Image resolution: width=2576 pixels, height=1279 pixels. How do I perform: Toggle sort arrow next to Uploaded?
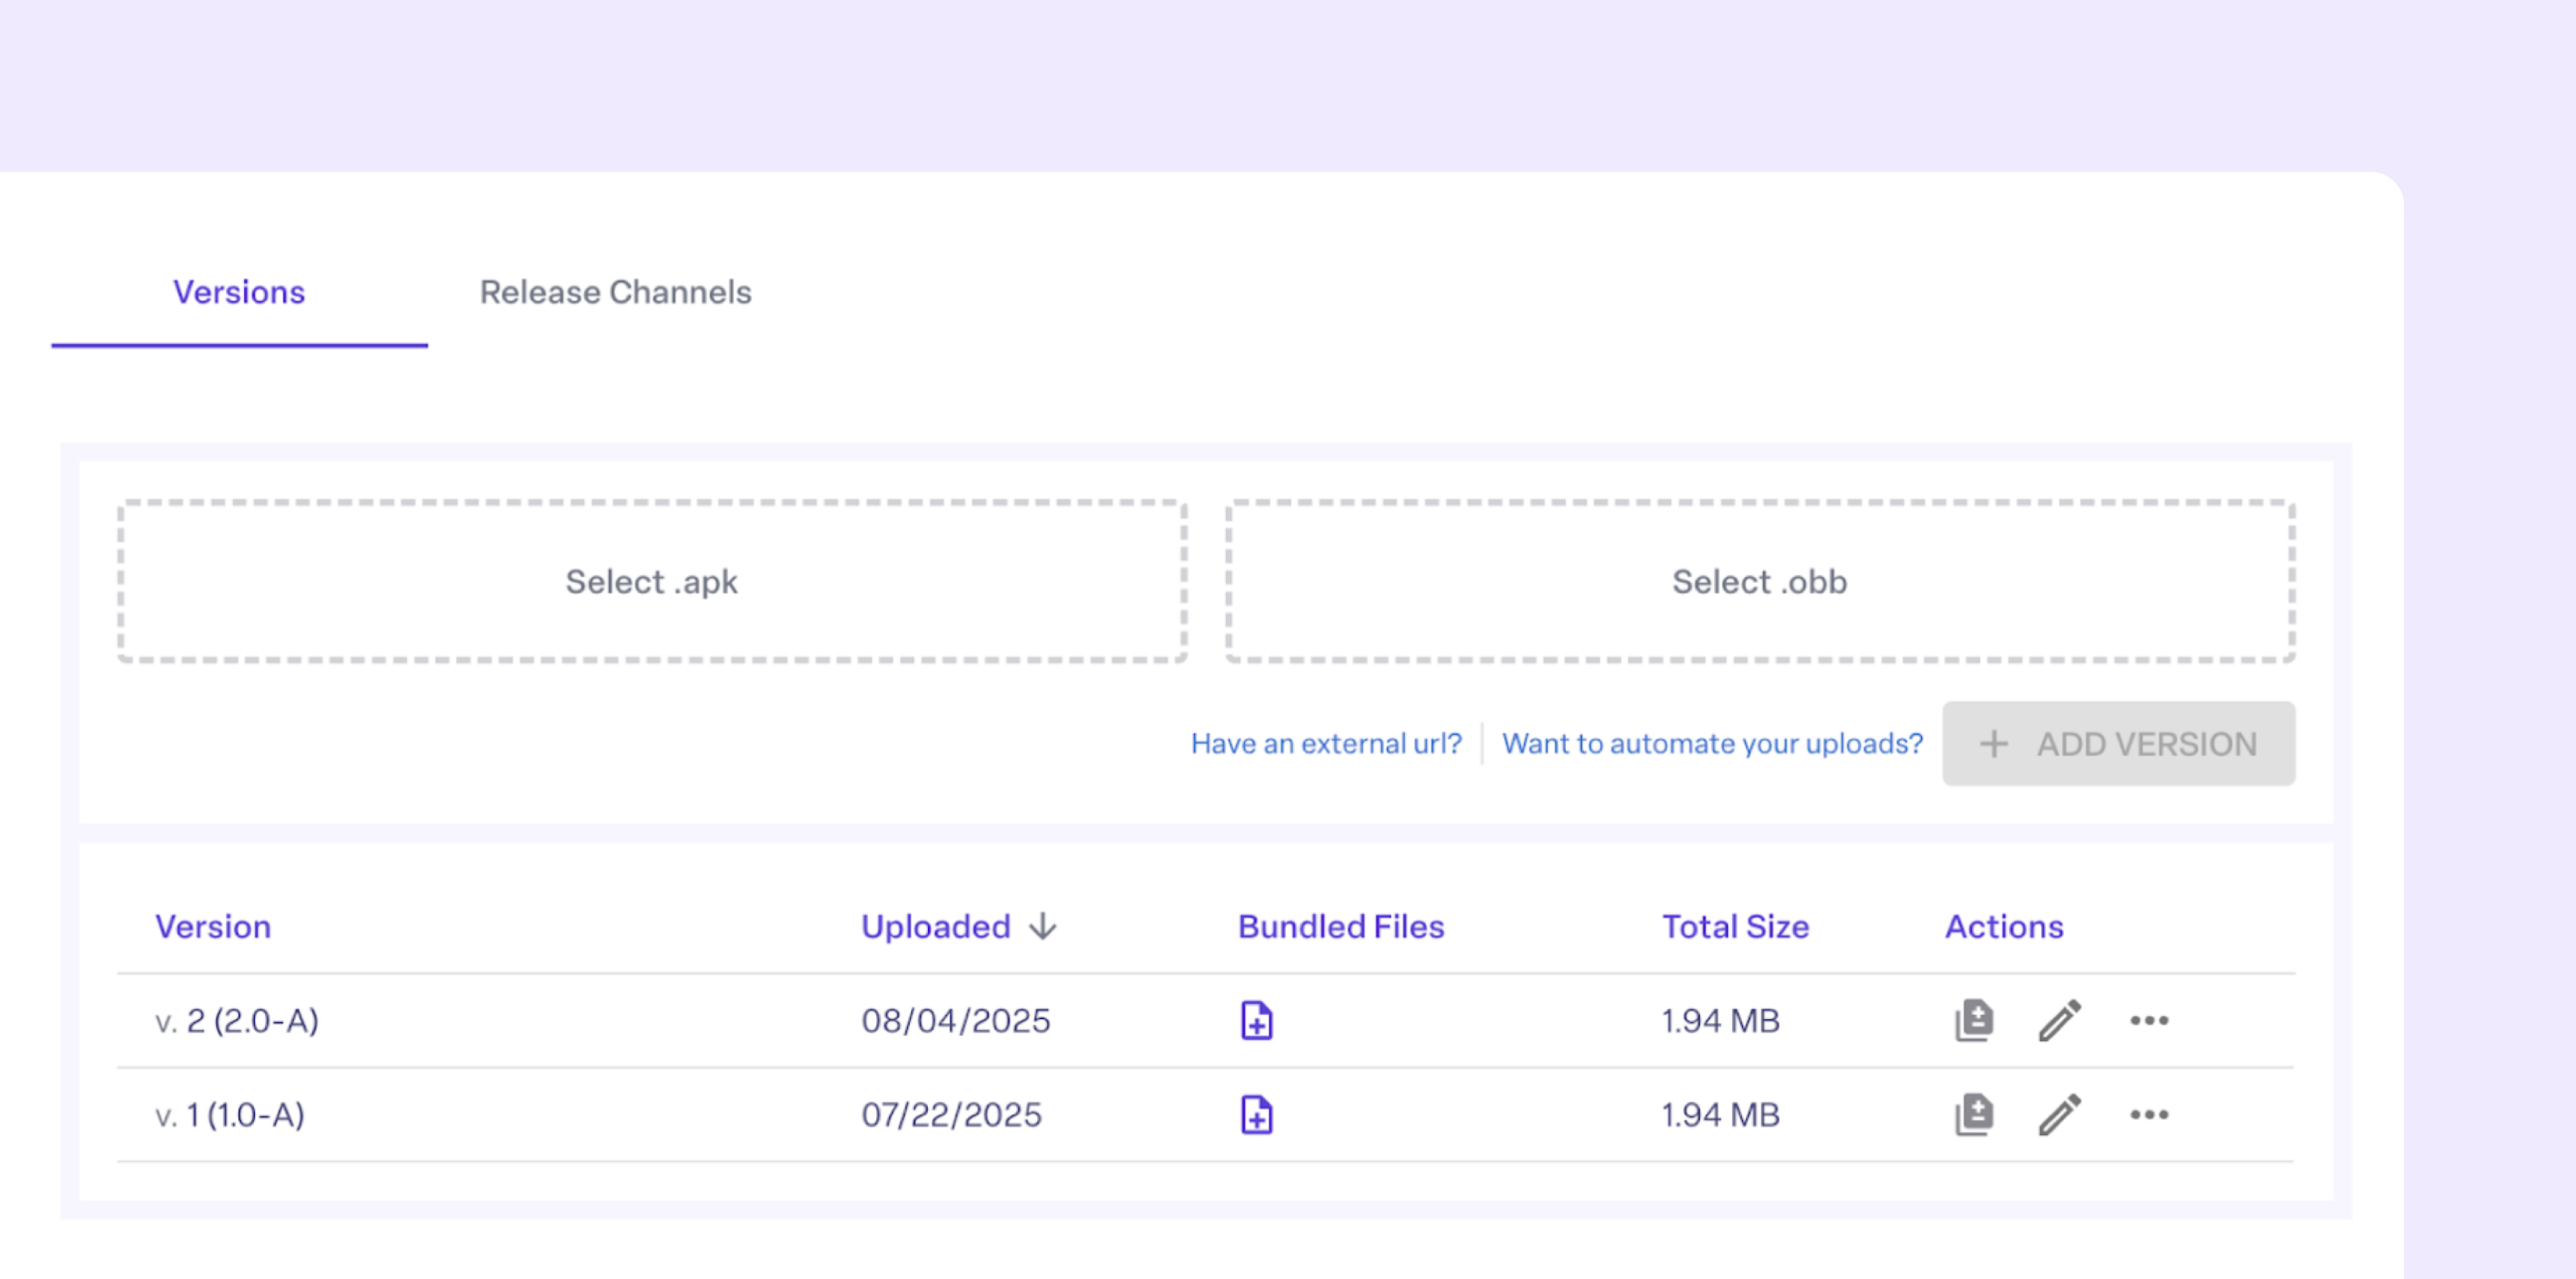[1043, 926]
